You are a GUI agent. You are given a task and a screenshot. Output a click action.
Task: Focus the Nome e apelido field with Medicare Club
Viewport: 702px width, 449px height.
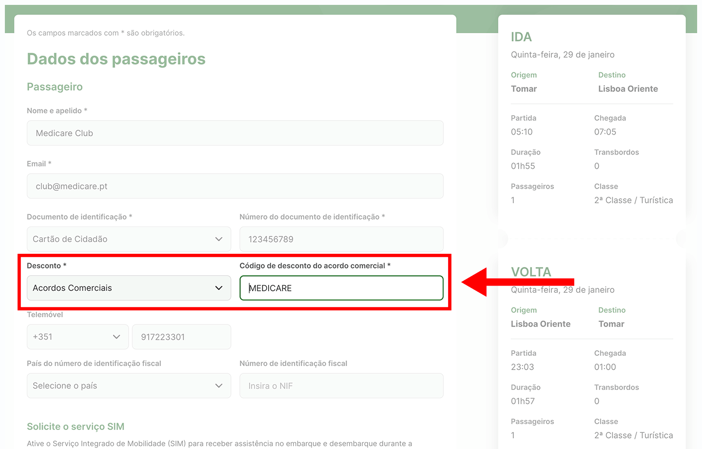(235, 133)
